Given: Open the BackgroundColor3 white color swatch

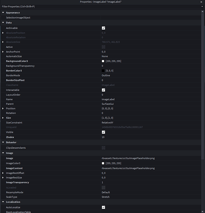Looking at the screenshot, I should point(103,61).
